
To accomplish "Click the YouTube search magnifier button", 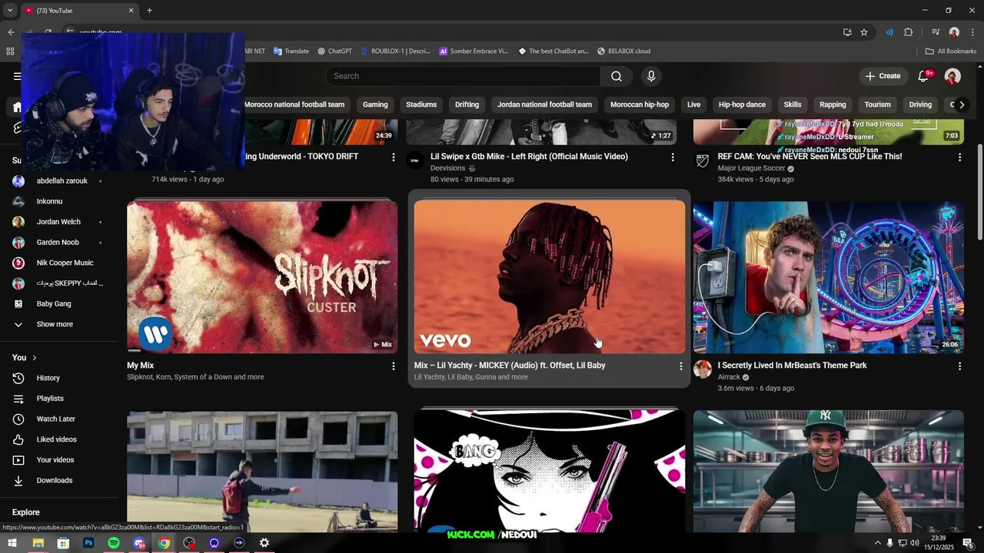I will (x=617, y=76).
